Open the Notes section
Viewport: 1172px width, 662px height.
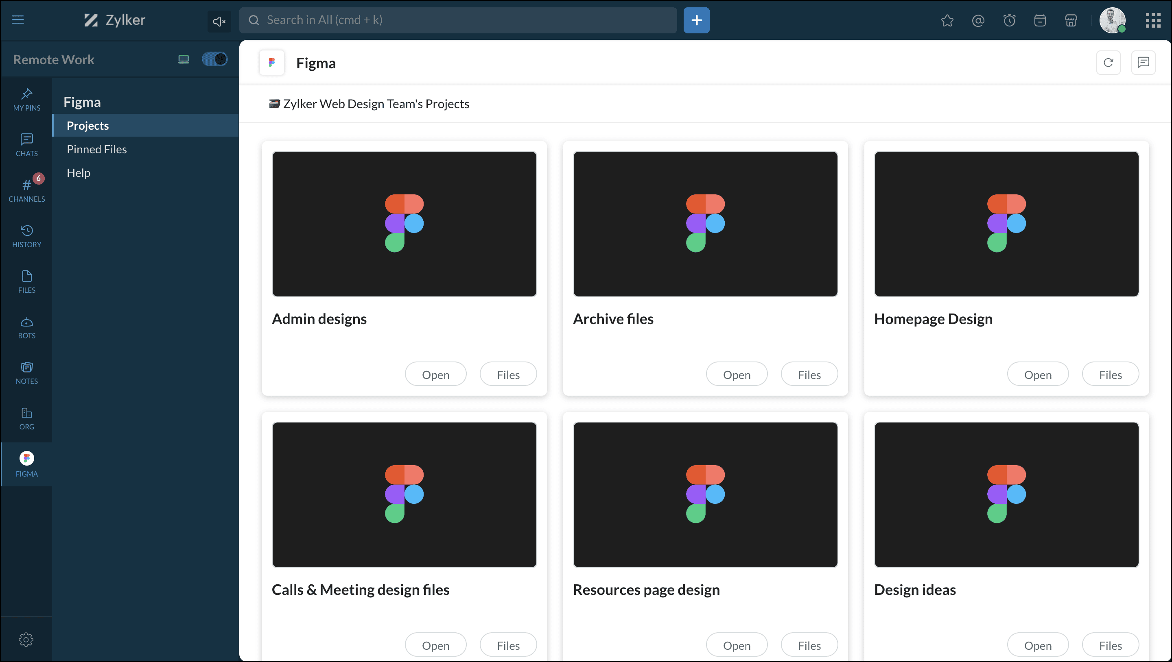tap(26, 373)
